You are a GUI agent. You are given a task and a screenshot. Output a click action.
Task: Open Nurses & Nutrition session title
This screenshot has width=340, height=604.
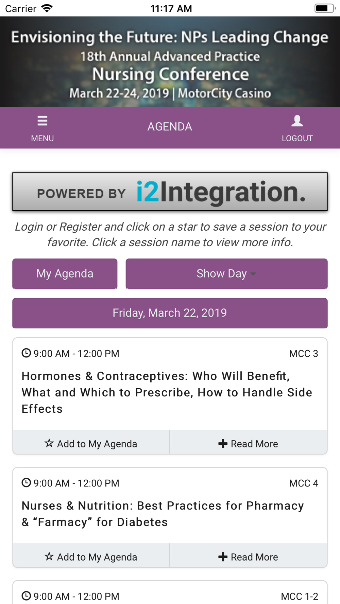163,514
